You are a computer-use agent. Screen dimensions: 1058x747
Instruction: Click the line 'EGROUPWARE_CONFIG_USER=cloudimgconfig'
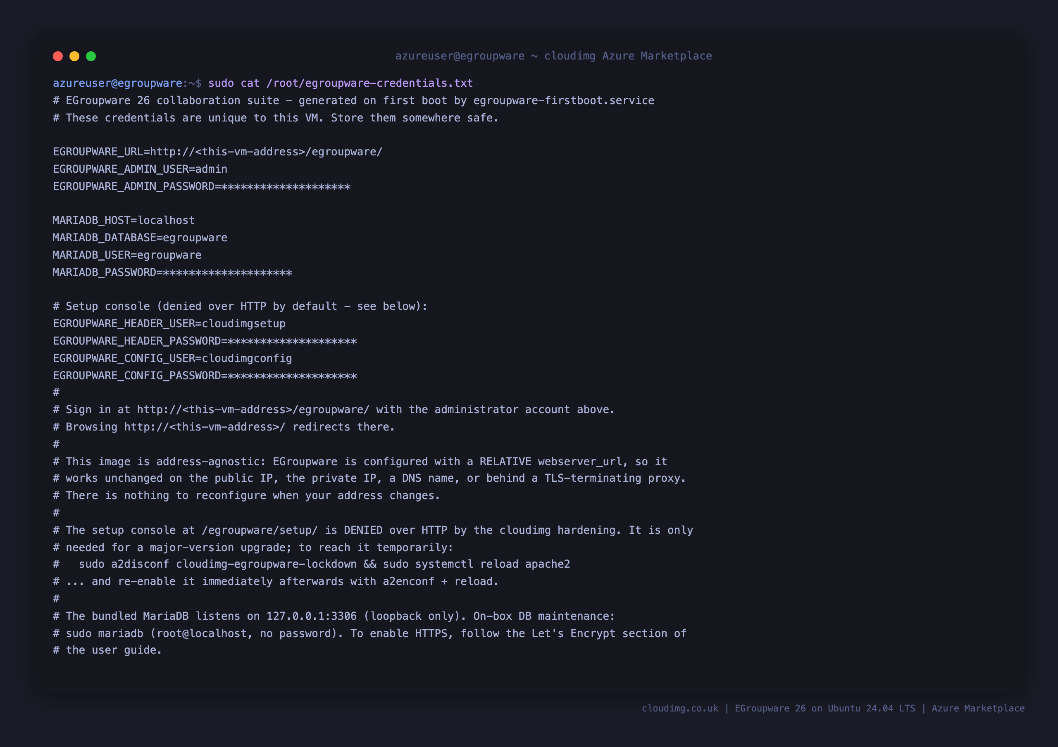tap(172, 358)
